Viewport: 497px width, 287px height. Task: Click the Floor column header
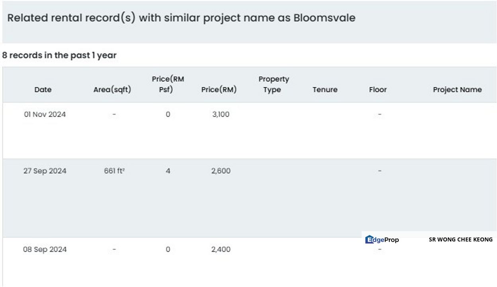(378, 90)
